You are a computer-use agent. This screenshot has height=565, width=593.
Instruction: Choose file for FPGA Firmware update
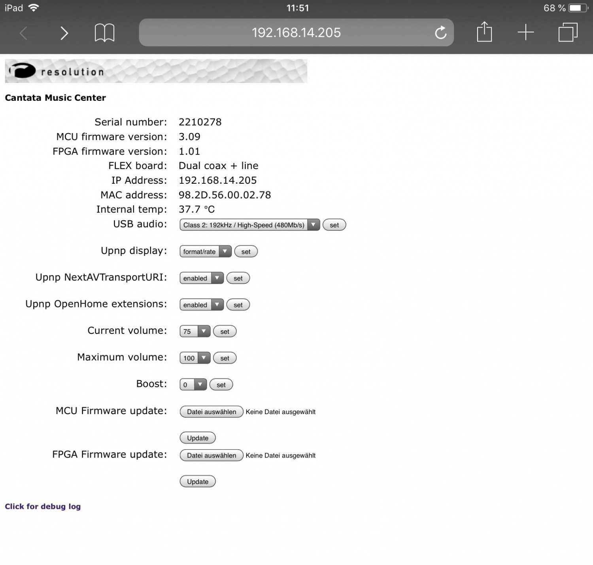coord(212,455)
